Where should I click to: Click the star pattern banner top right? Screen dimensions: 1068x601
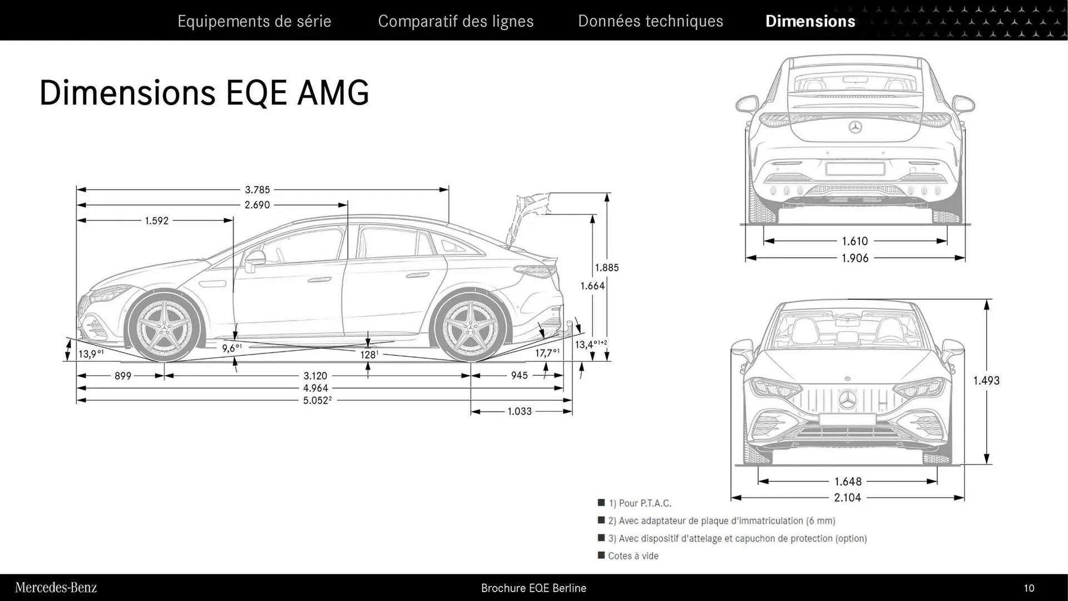tap(962, 19)
